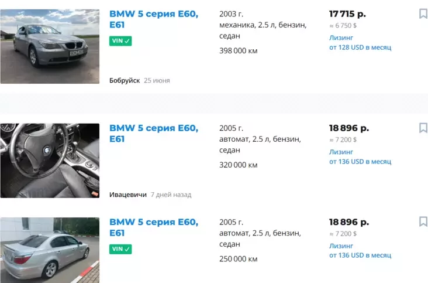
Task: Click the 18 896 р. price of Ивацевичи listing
Action: (x=348, y=128)
